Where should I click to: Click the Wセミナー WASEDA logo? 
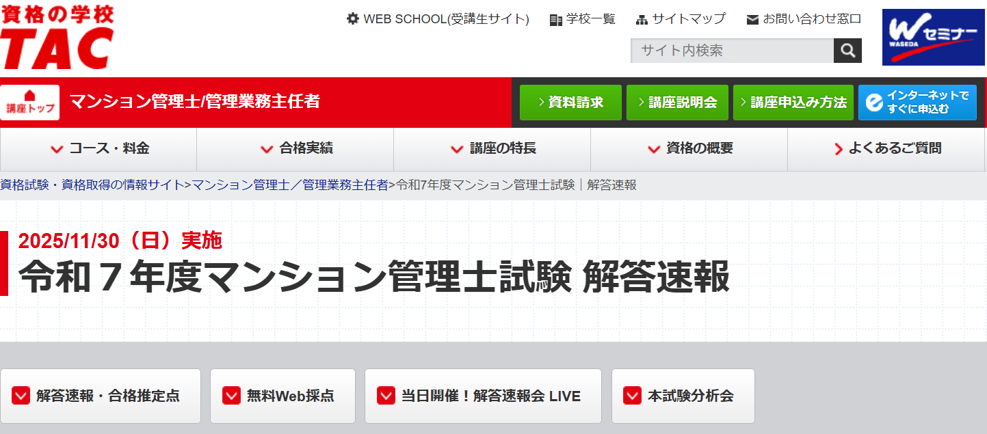[933, 38]
